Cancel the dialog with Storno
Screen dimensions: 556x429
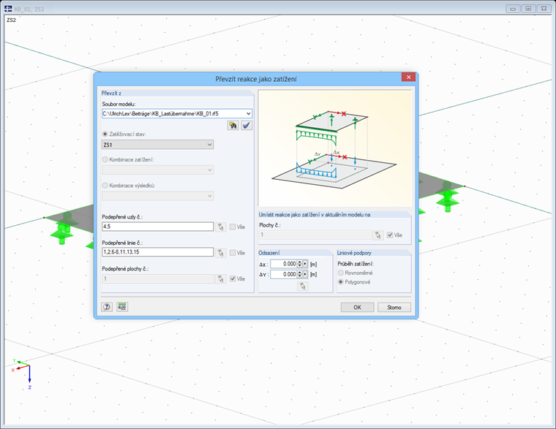click(x=394, y=308)
